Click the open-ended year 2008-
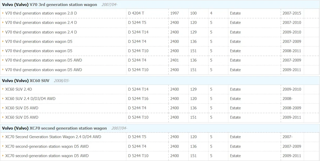This screenshot has width=320, height=161. (288, 99)
